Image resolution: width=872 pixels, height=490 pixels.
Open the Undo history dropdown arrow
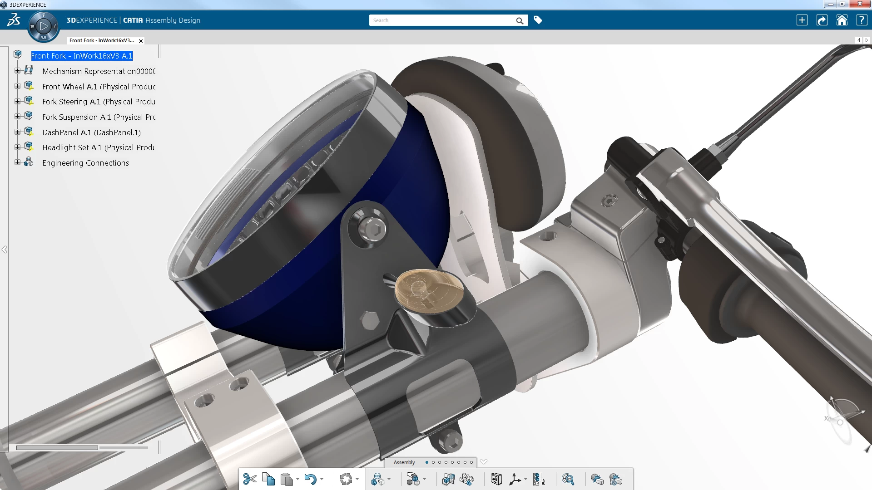pos(322,481)
